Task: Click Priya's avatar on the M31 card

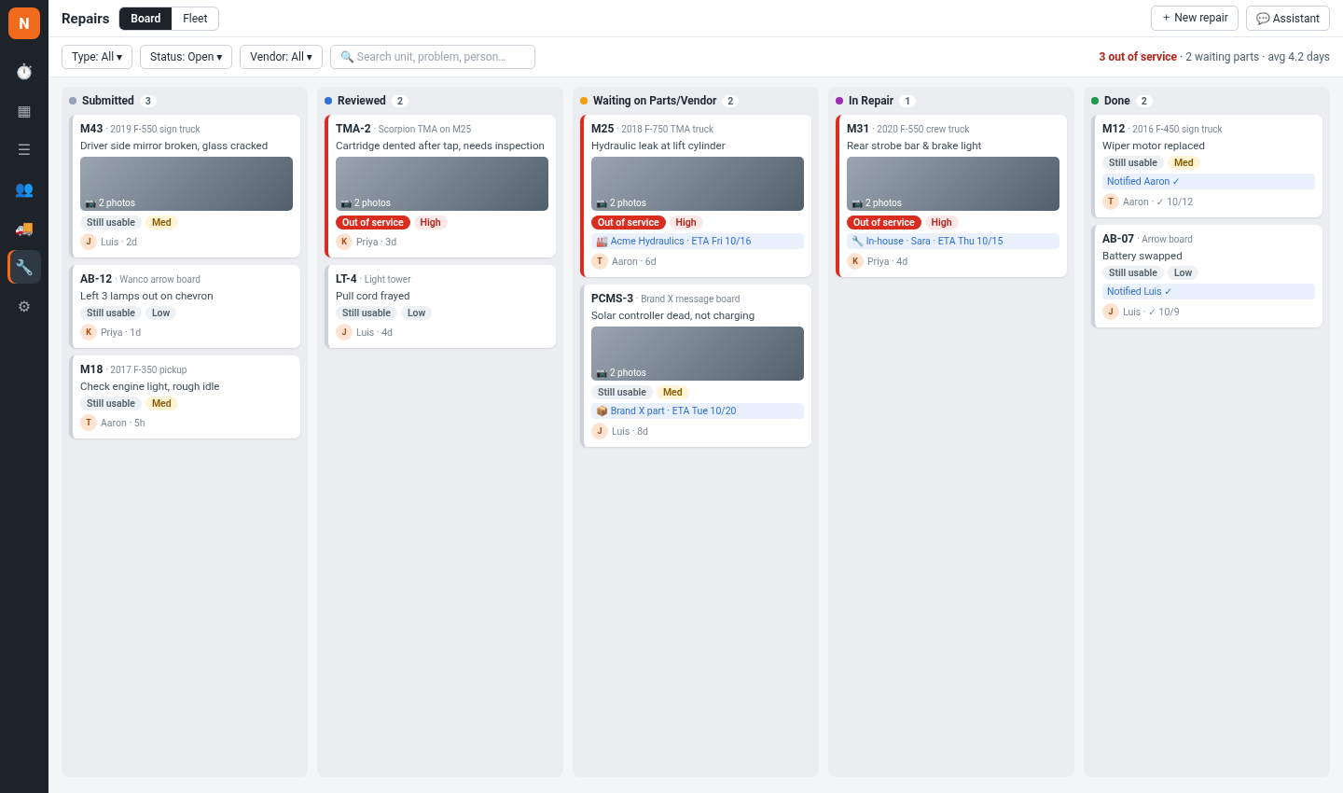Action: coord(855,261)
